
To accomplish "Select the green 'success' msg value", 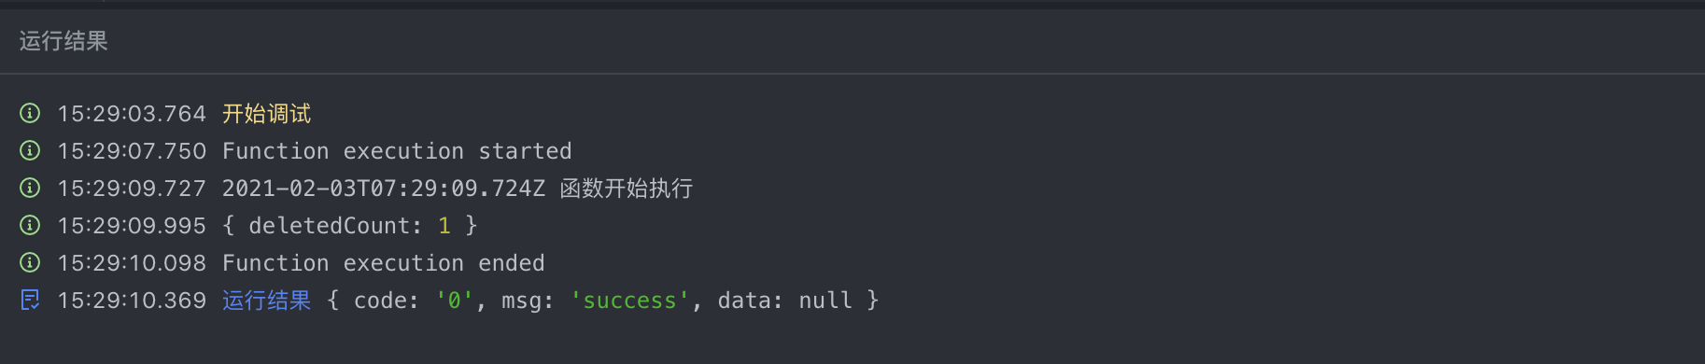I will click(x=629, y=301).
